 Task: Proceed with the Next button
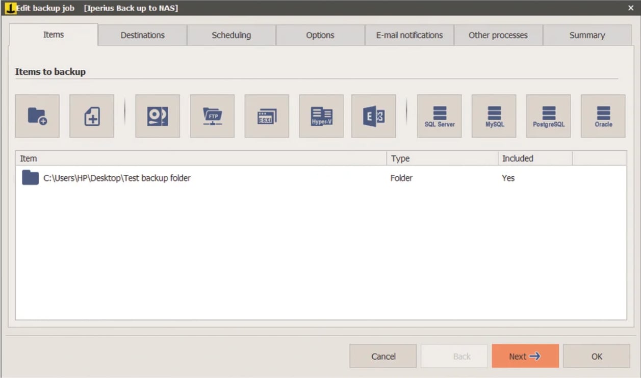pos(525,356)
